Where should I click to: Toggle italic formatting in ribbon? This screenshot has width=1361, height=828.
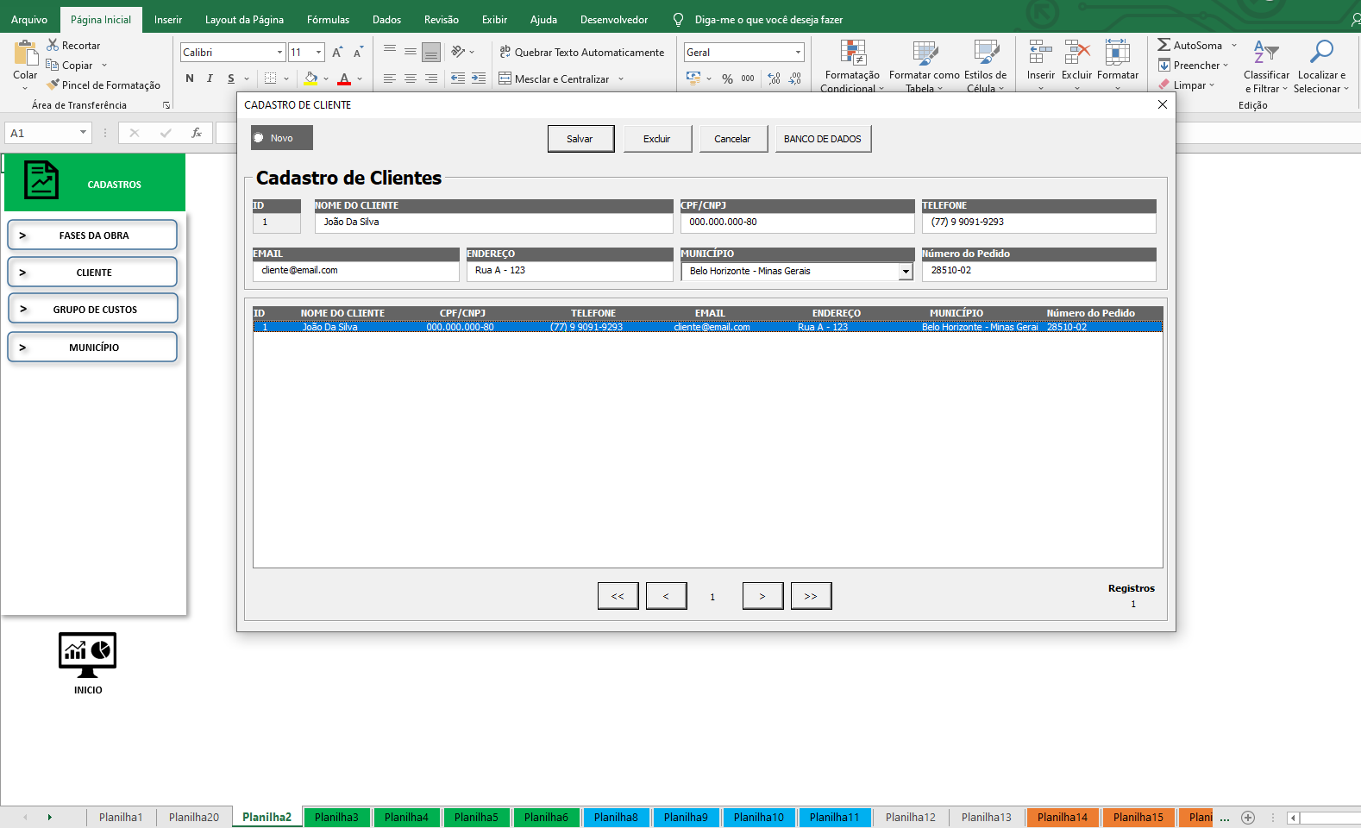210,78
